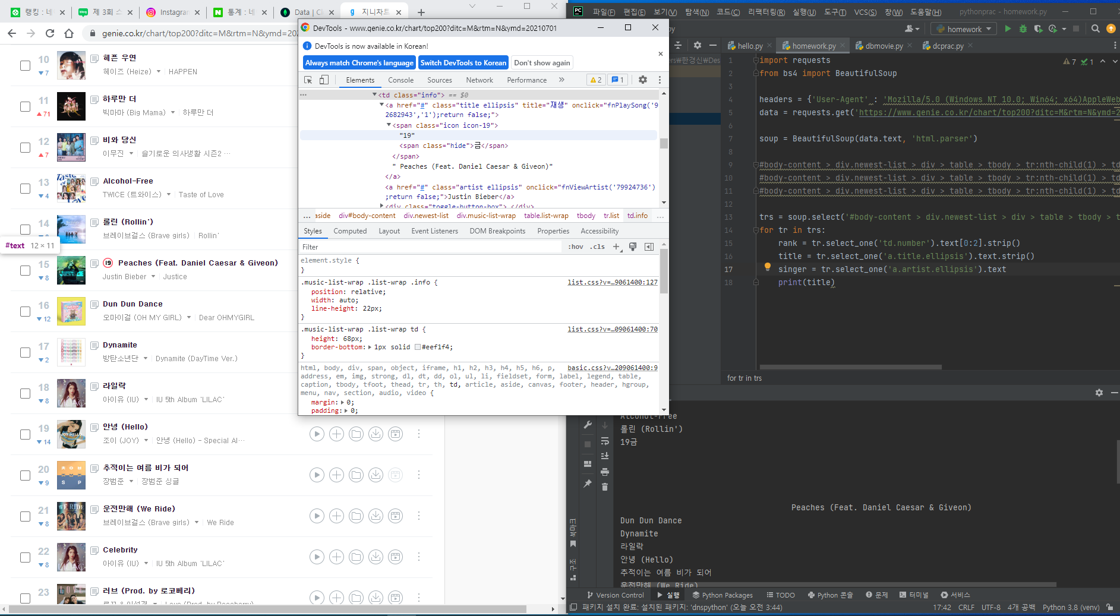Collapse the span class="icon icon-19" node
The image size is (1120, 616).
click(x=389, y=125)
